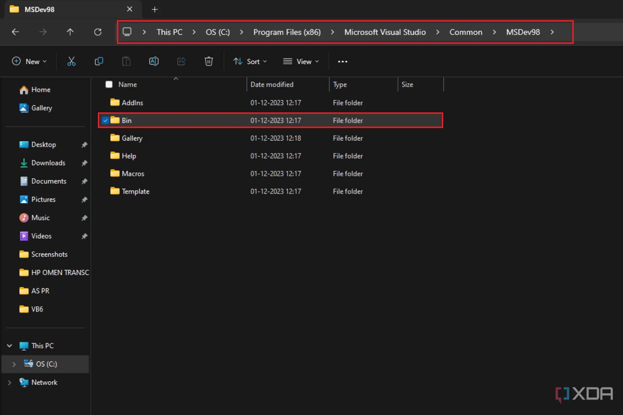Refresh the current folder view
The width and height of the screenshot is (623, 415).
coord(98,32)
